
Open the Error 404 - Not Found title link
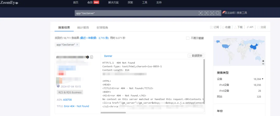76,106
